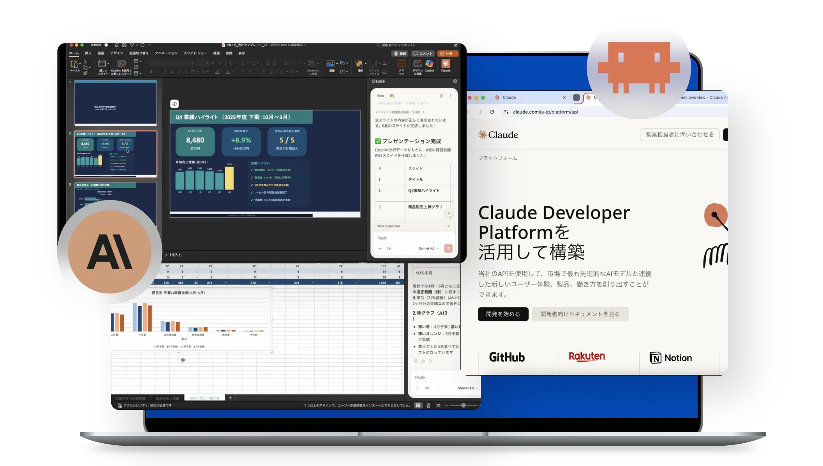
Task: Click the Save icon in PowerPoint title bar
Action: [124, 45]
